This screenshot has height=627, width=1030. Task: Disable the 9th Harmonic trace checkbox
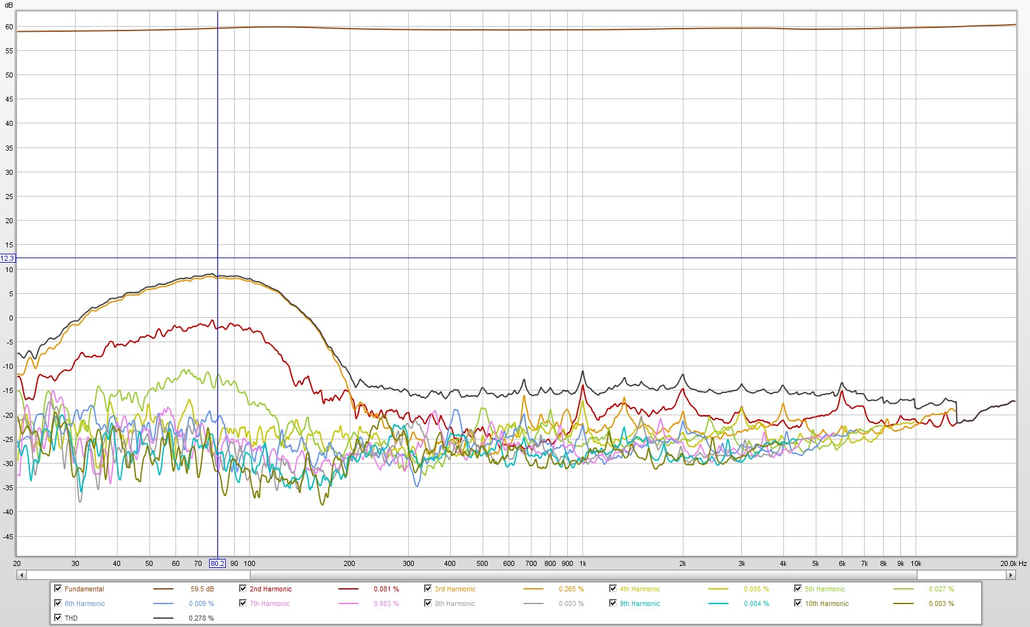(613, 603)
